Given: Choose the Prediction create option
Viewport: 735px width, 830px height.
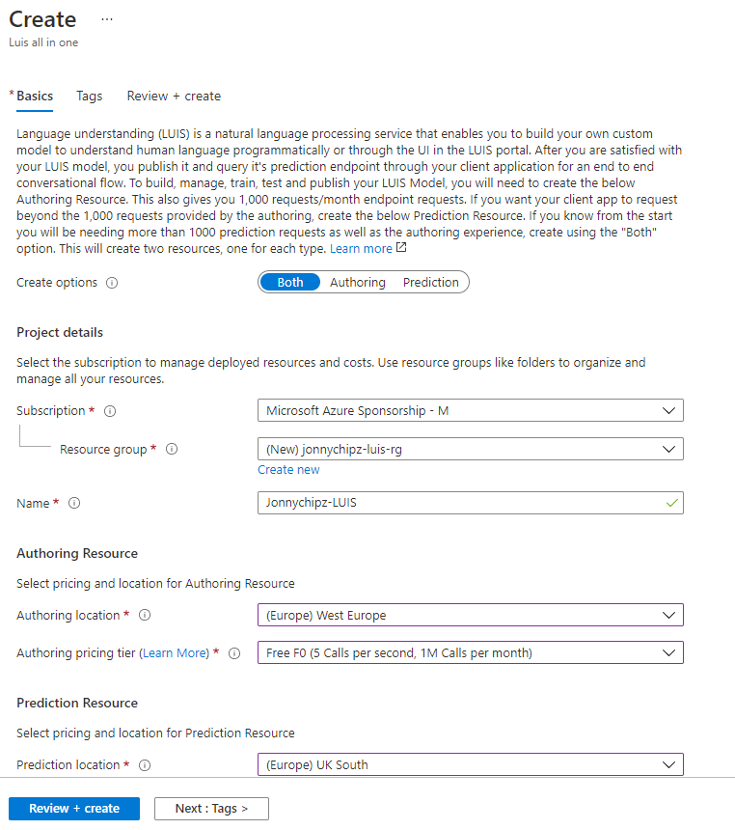Looking at the screenshot, I should (431, 283).
